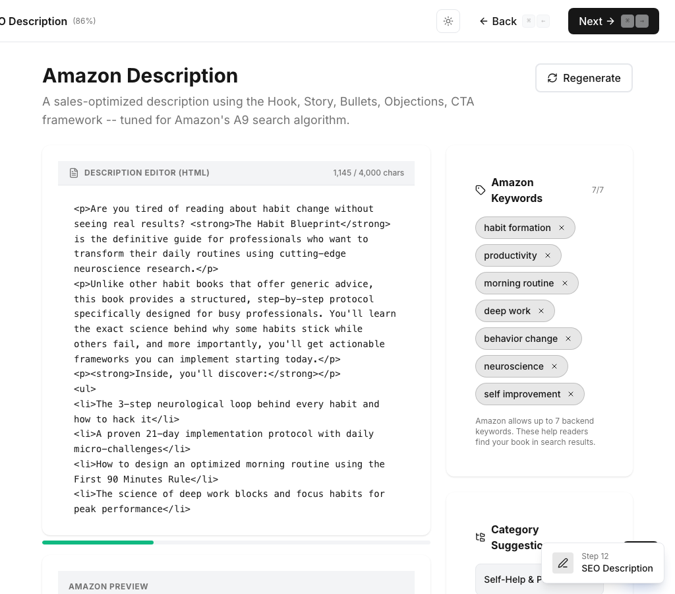The height and width of the screenshot is (594, 675).
Task: Delete the 'neuroscience' keyword chip
Action: coord(554,366)
